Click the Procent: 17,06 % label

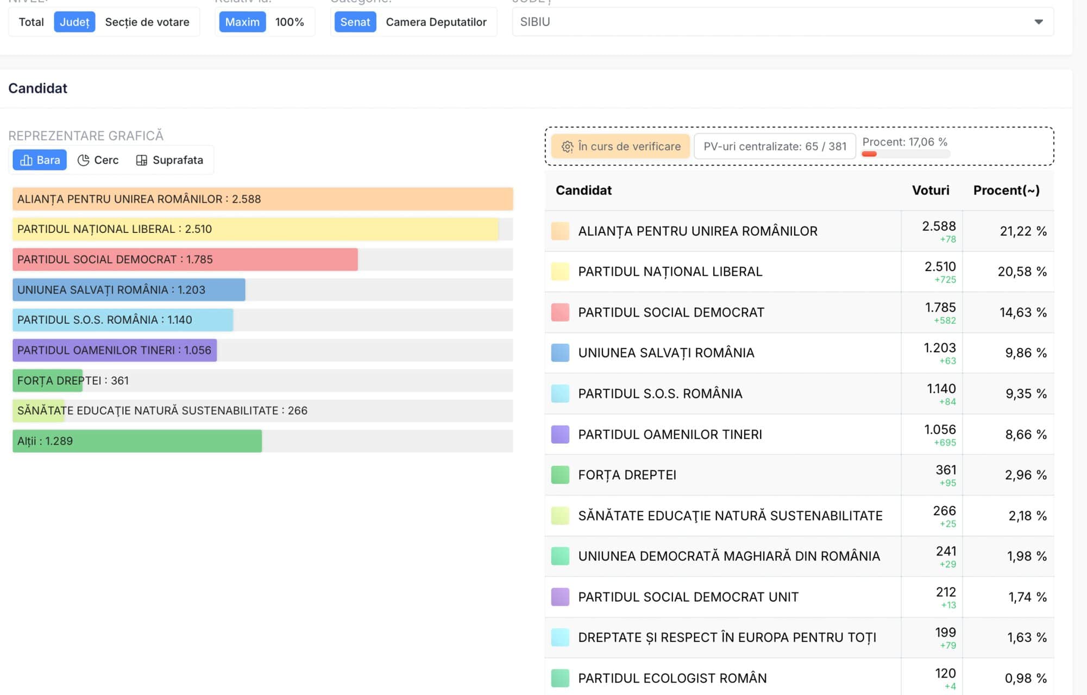point(905,142)
